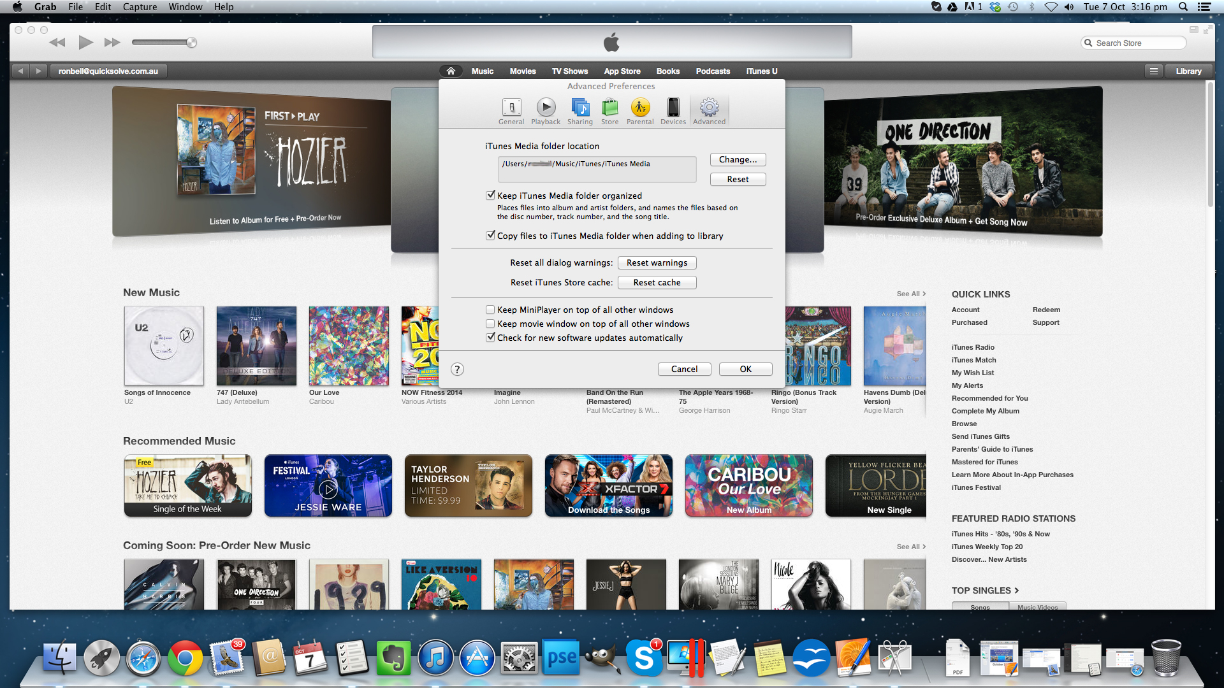The height and width of the screenshot is (688, 1224).
Task: Go to iTunes Store home icon
Action: [451, 71]
